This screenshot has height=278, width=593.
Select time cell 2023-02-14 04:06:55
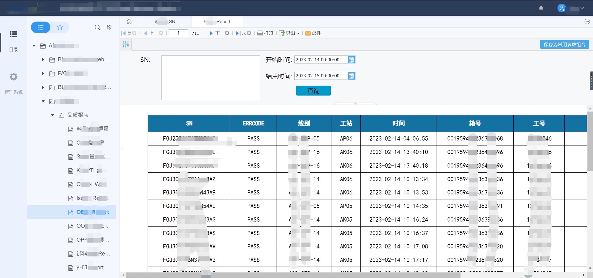pos(398,139)
